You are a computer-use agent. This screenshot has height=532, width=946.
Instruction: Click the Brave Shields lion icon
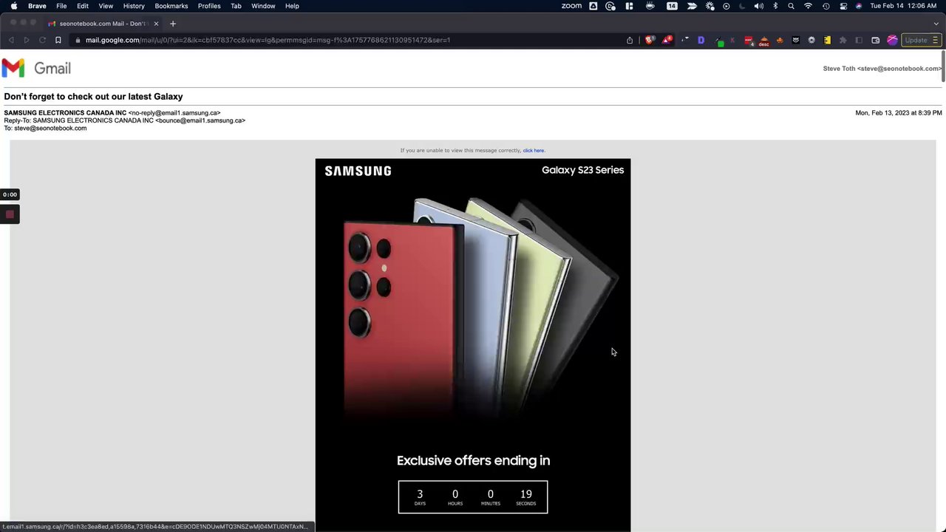(650, 40)
